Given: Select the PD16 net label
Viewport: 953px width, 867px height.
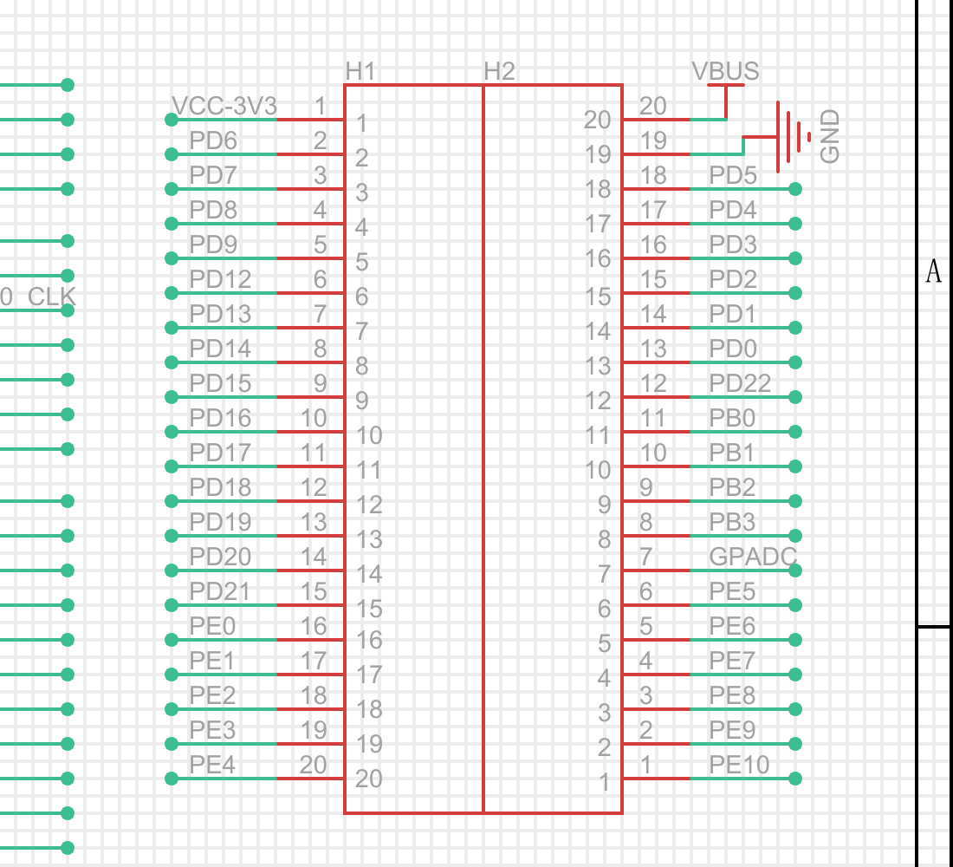Looking at the screenshot, I should [x=220, y=418].
